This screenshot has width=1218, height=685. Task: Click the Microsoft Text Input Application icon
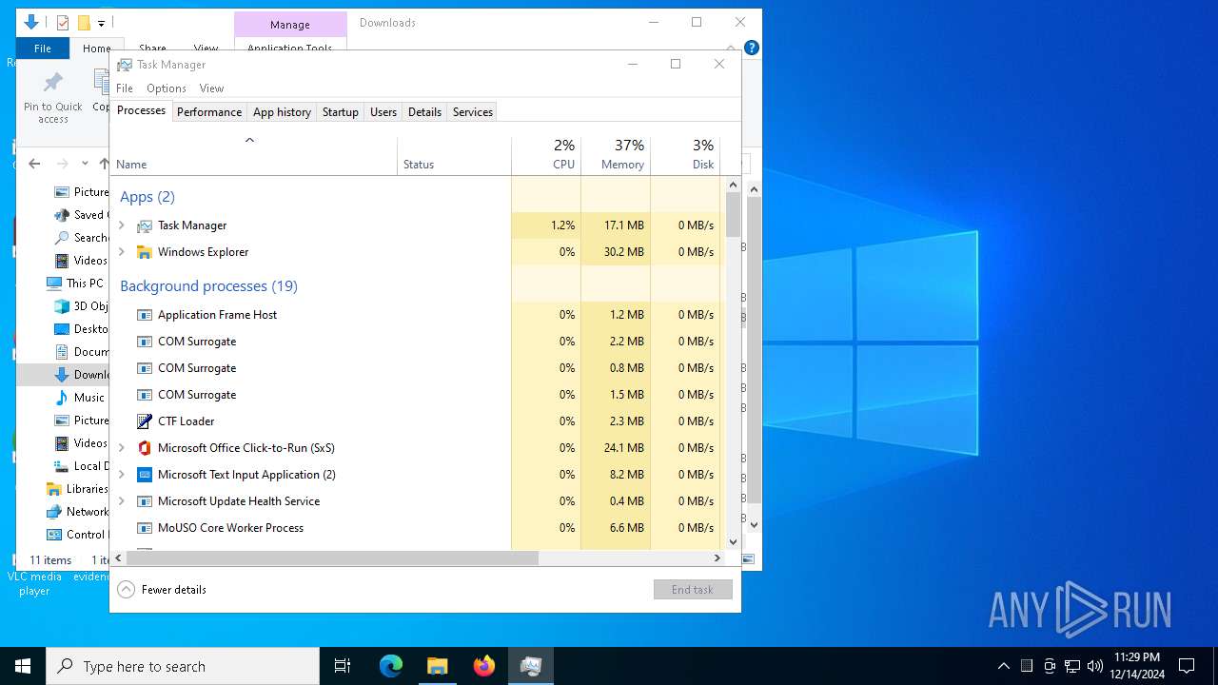coord(145,475)
